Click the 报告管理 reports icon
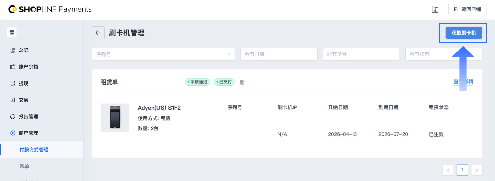495x181 pixels. pos(13,117)
